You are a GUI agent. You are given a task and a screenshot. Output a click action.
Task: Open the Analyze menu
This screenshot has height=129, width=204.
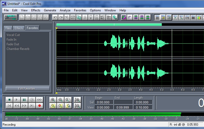click(65, 10)
